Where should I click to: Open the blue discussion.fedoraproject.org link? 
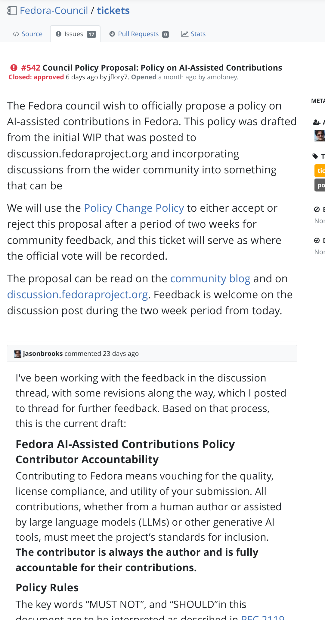[x=77, y=295]
